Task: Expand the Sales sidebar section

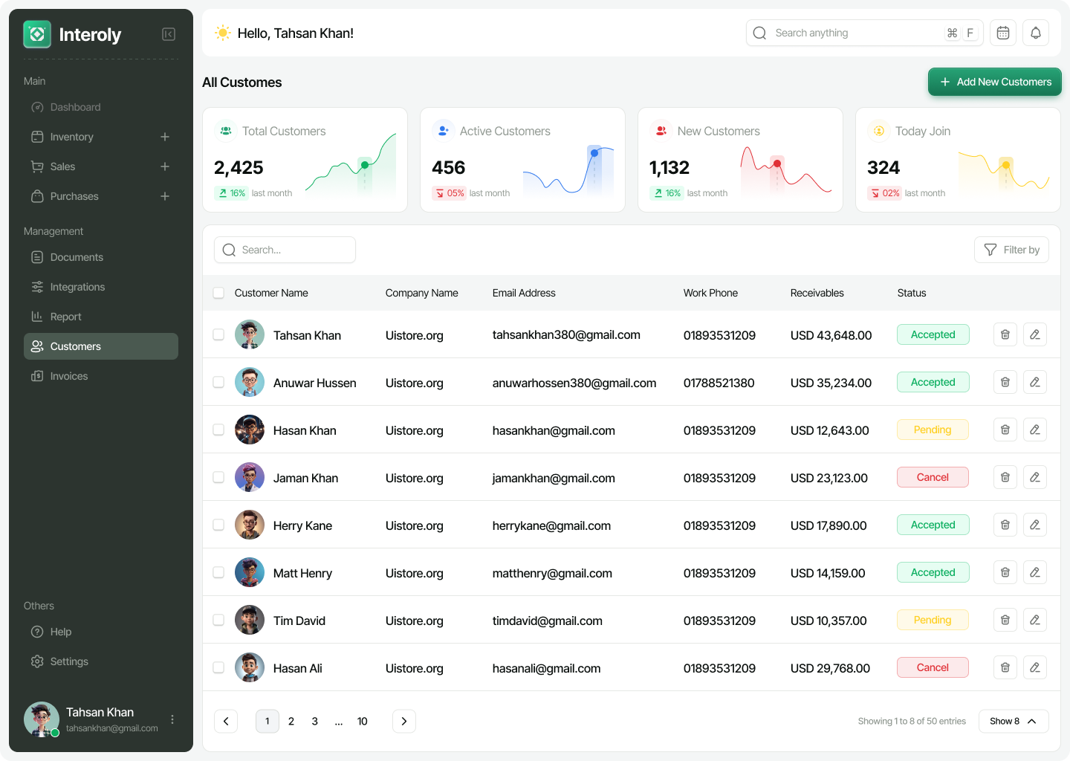Action: (x=165, y=166)
